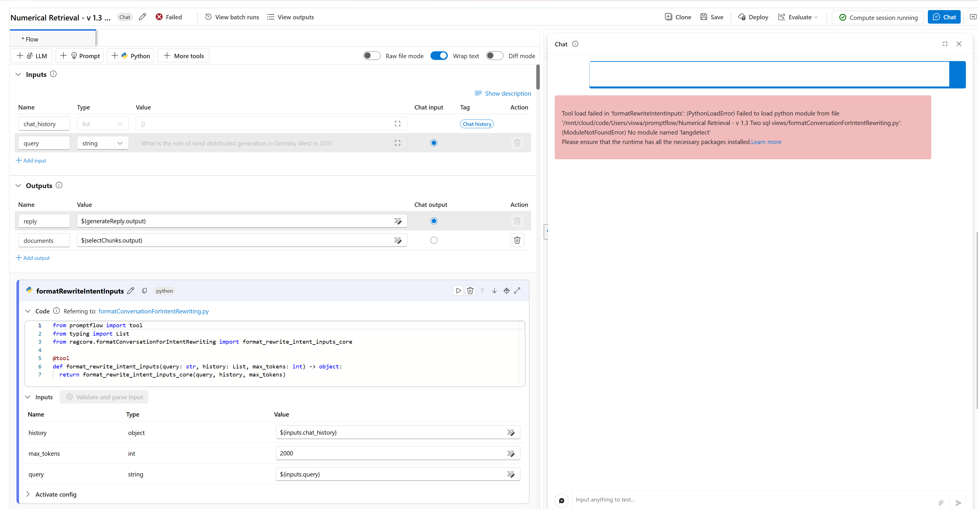Image resolution: width=978 pixels, height=509 pixels.
Task: Open the query value full-screen editor
Action: tap(397, 143)
